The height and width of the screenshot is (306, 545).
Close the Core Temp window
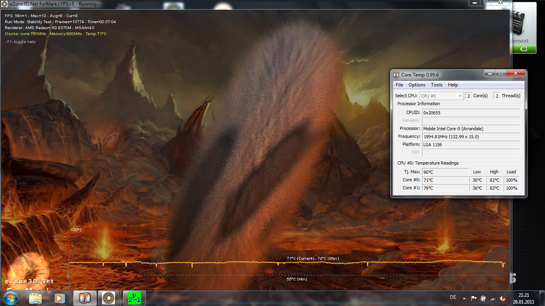[x=516, y=73]
